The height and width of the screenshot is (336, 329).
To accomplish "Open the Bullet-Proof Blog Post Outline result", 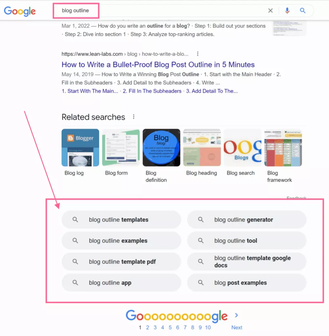I will point(158,65).
